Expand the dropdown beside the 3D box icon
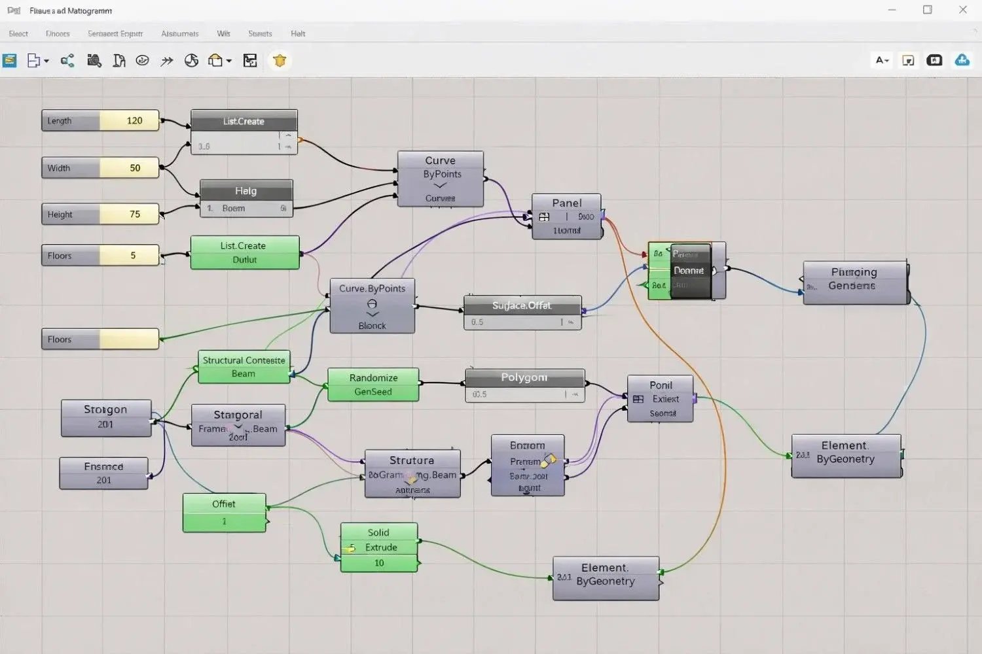 228,61
